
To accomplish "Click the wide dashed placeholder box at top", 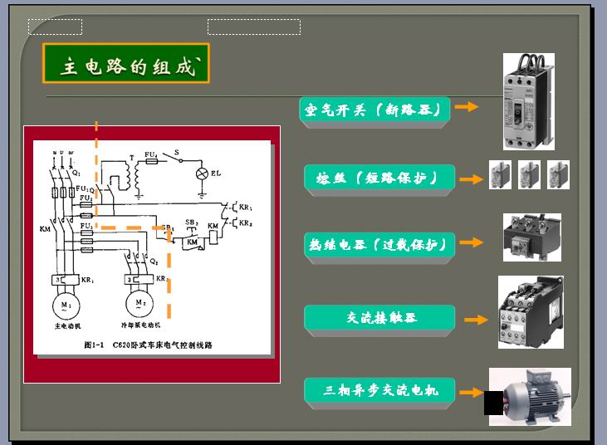I will [253, 27].
